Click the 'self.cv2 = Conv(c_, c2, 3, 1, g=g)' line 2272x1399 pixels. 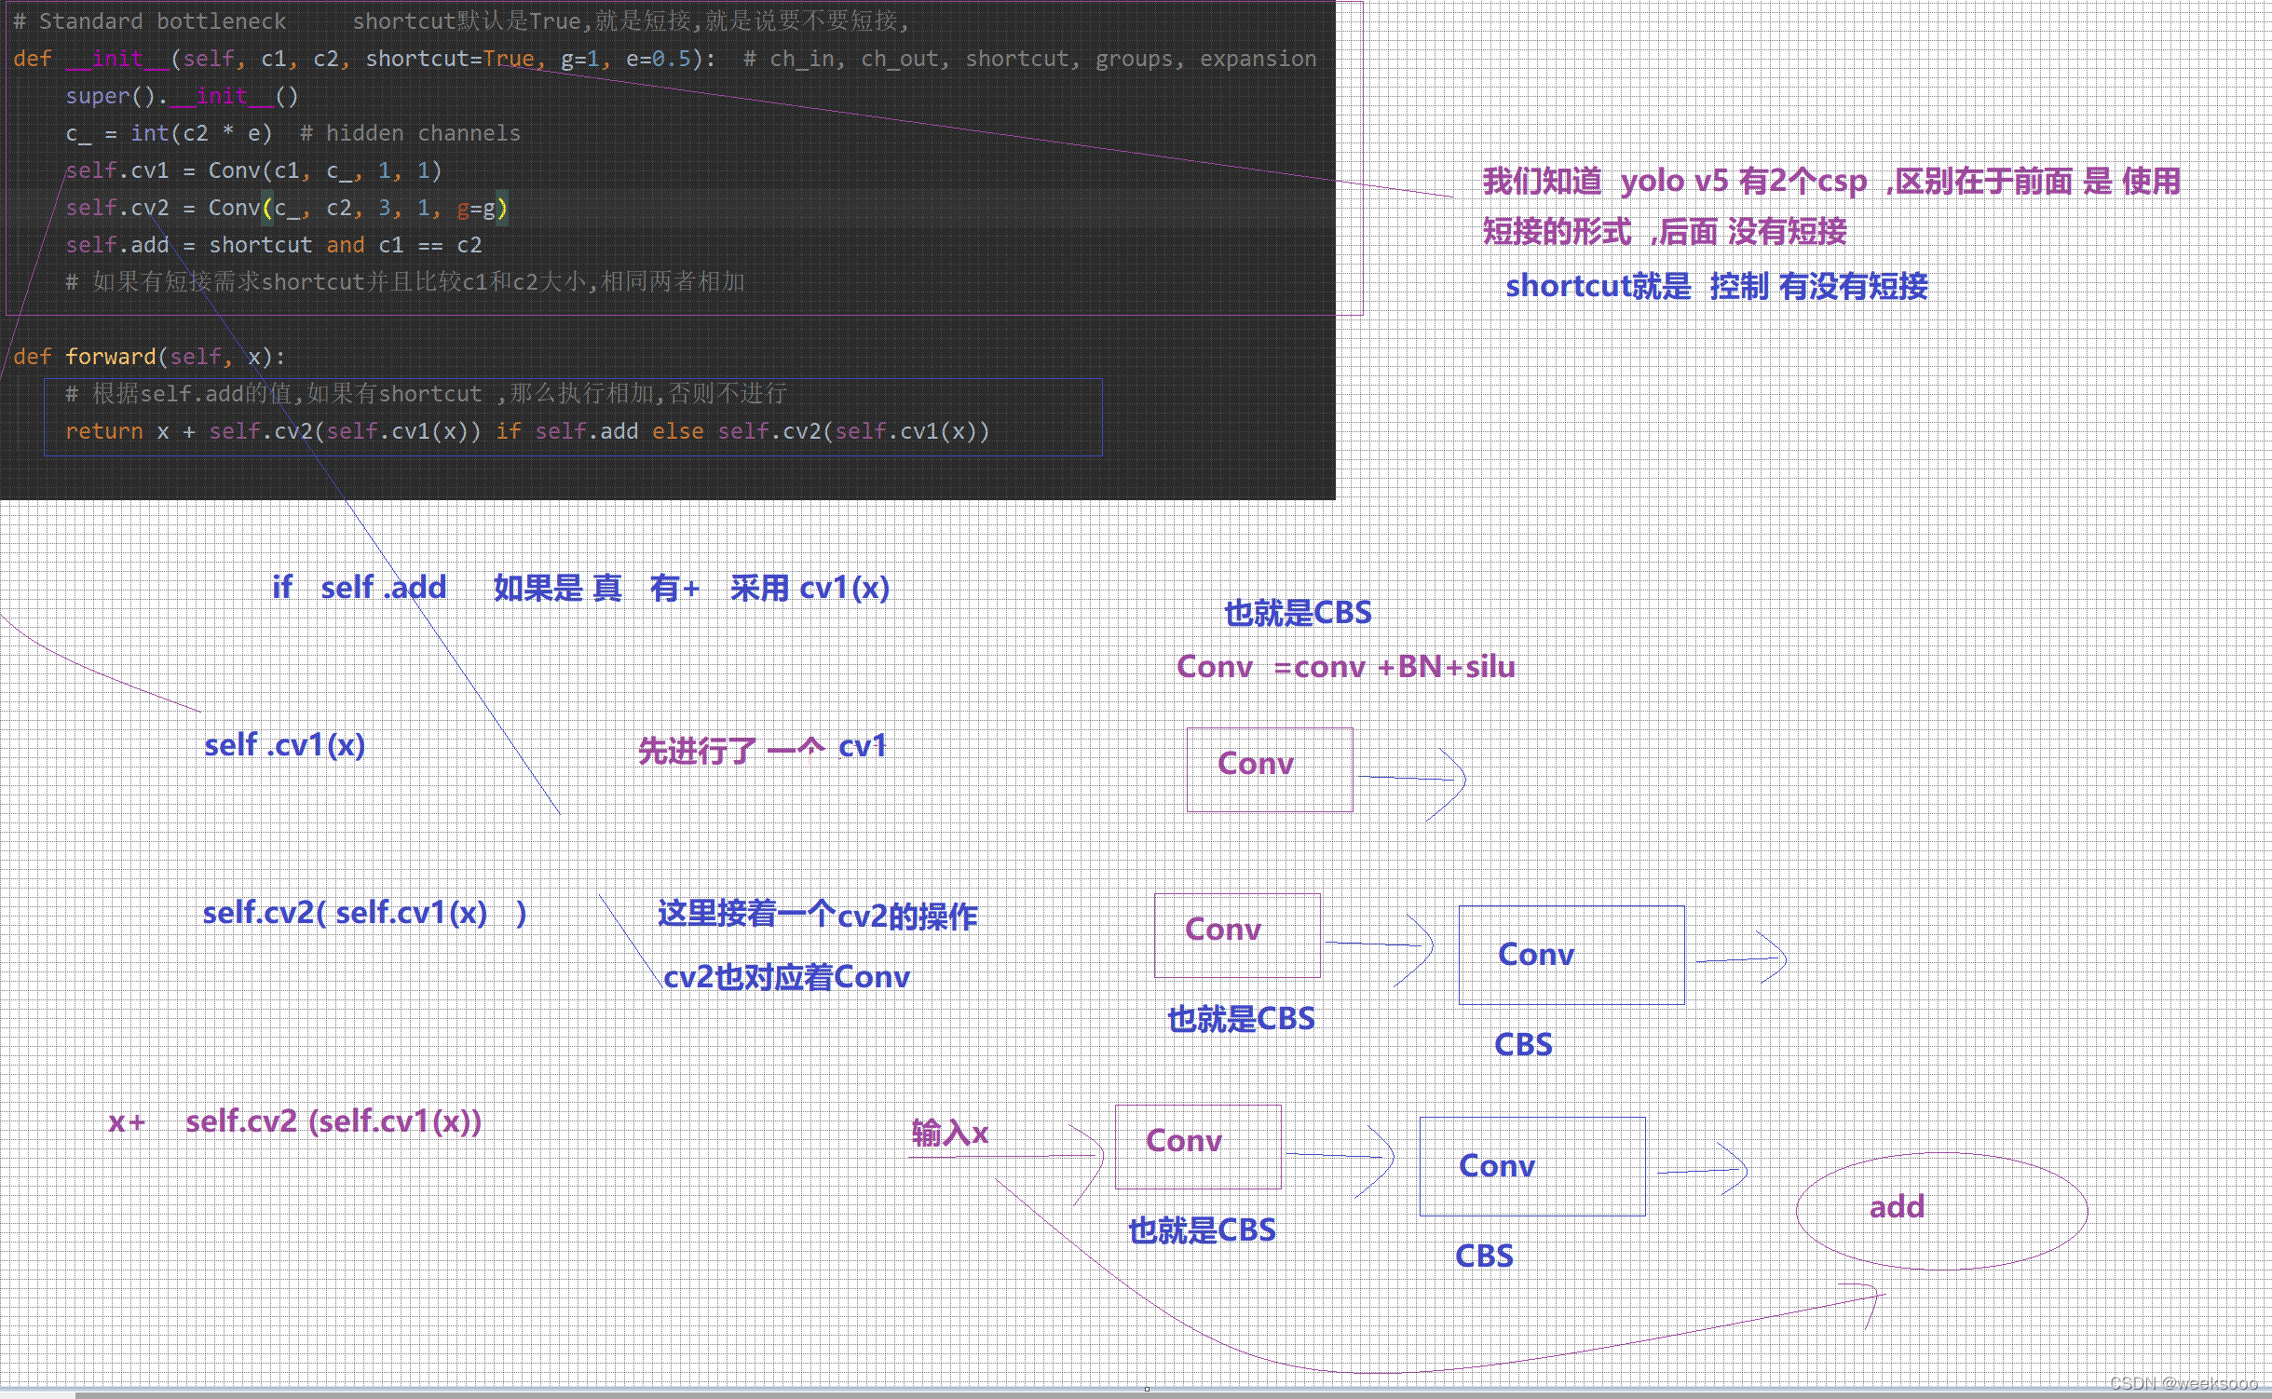pyautogui.click(x=287, y=208)
